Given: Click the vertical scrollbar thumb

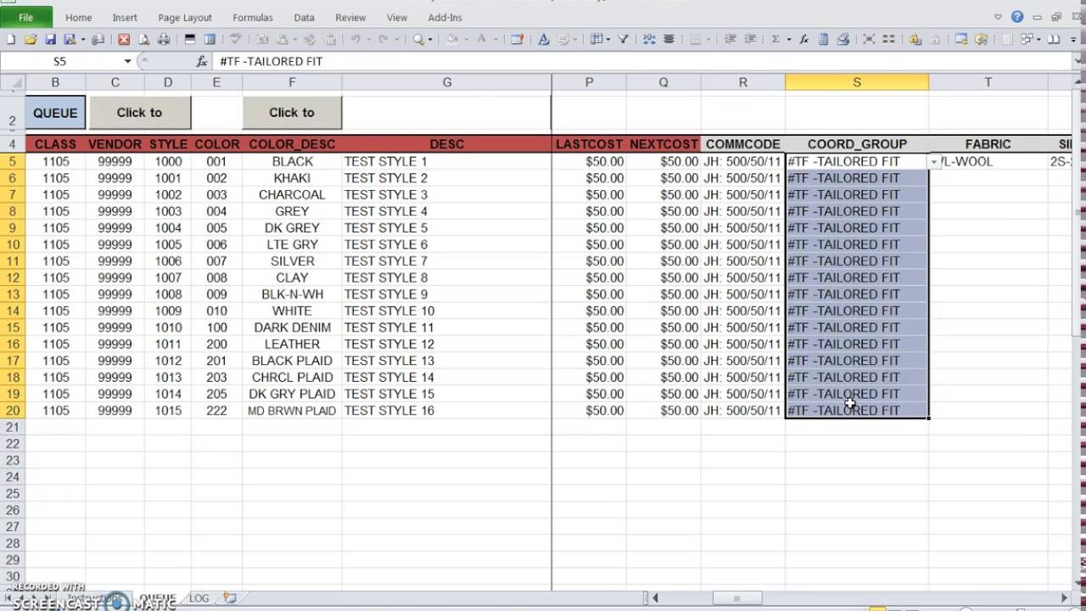Looking at the screenshot, I should tap(1078, 212).
